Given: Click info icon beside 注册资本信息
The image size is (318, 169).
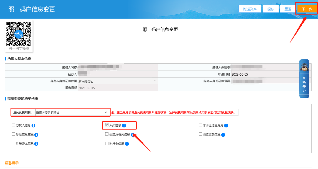Looking at the screenshot, I should pos(36,144).
